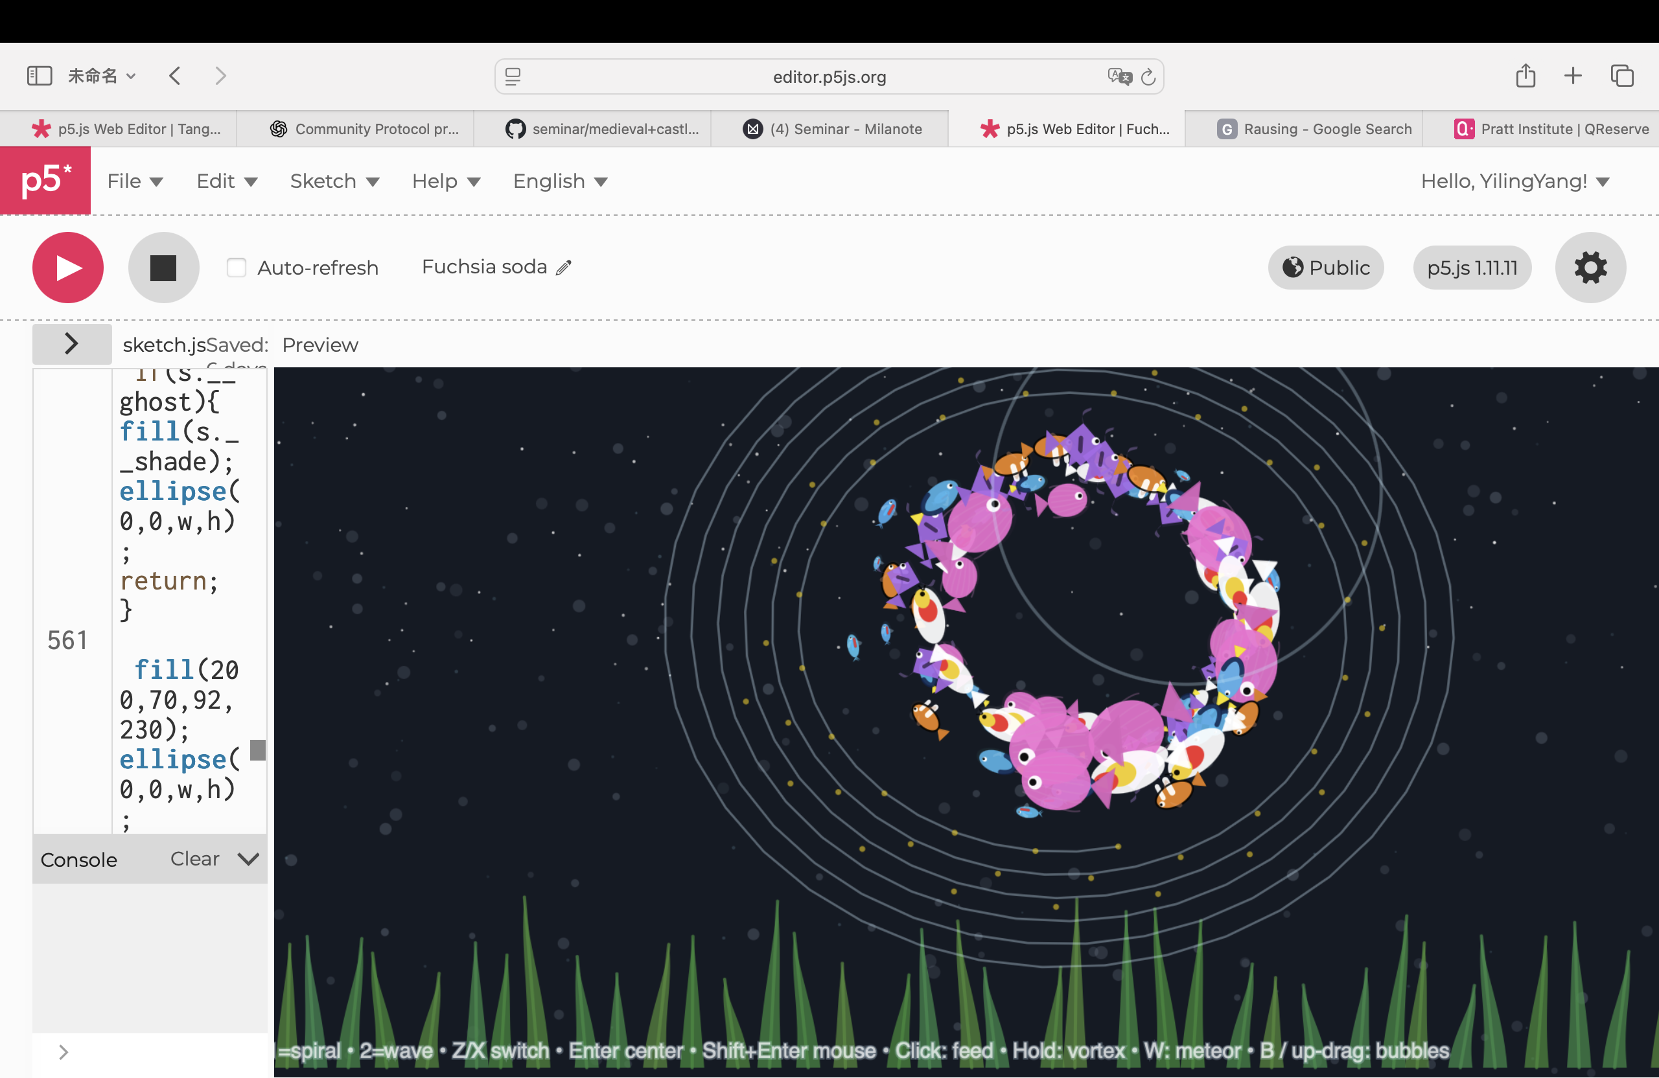Viewport: 1659px width, 1078px height.
Task: Open the Hello, YilingYang! account dropdown
Action: pyautogui.click(x=1514, y=181)
